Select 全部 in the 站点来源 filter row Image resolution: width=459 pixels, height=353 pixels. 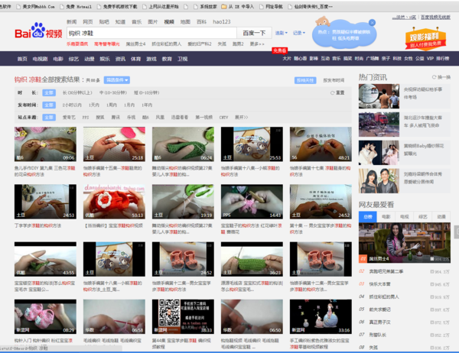49,117
